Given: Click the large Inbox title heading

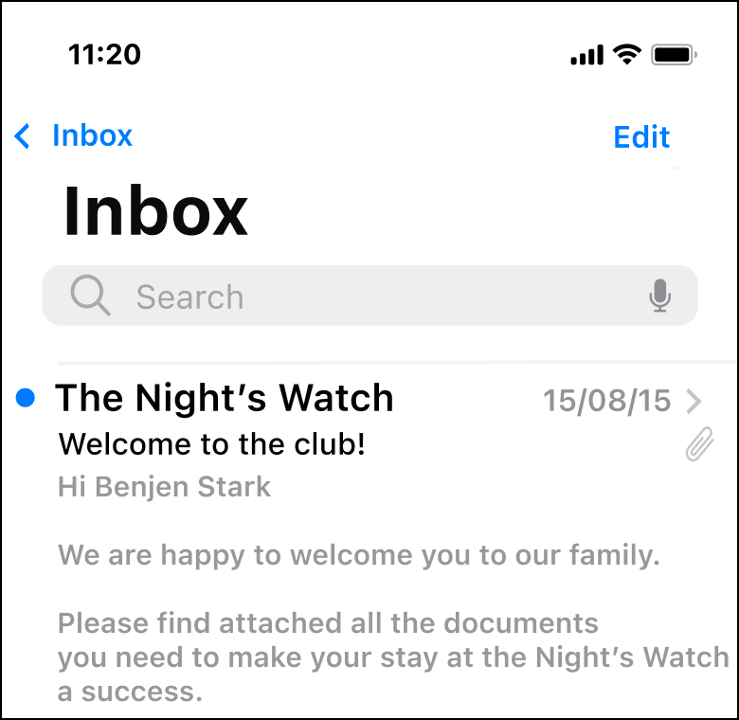Looking at the screenshot, I should point(155,210).
